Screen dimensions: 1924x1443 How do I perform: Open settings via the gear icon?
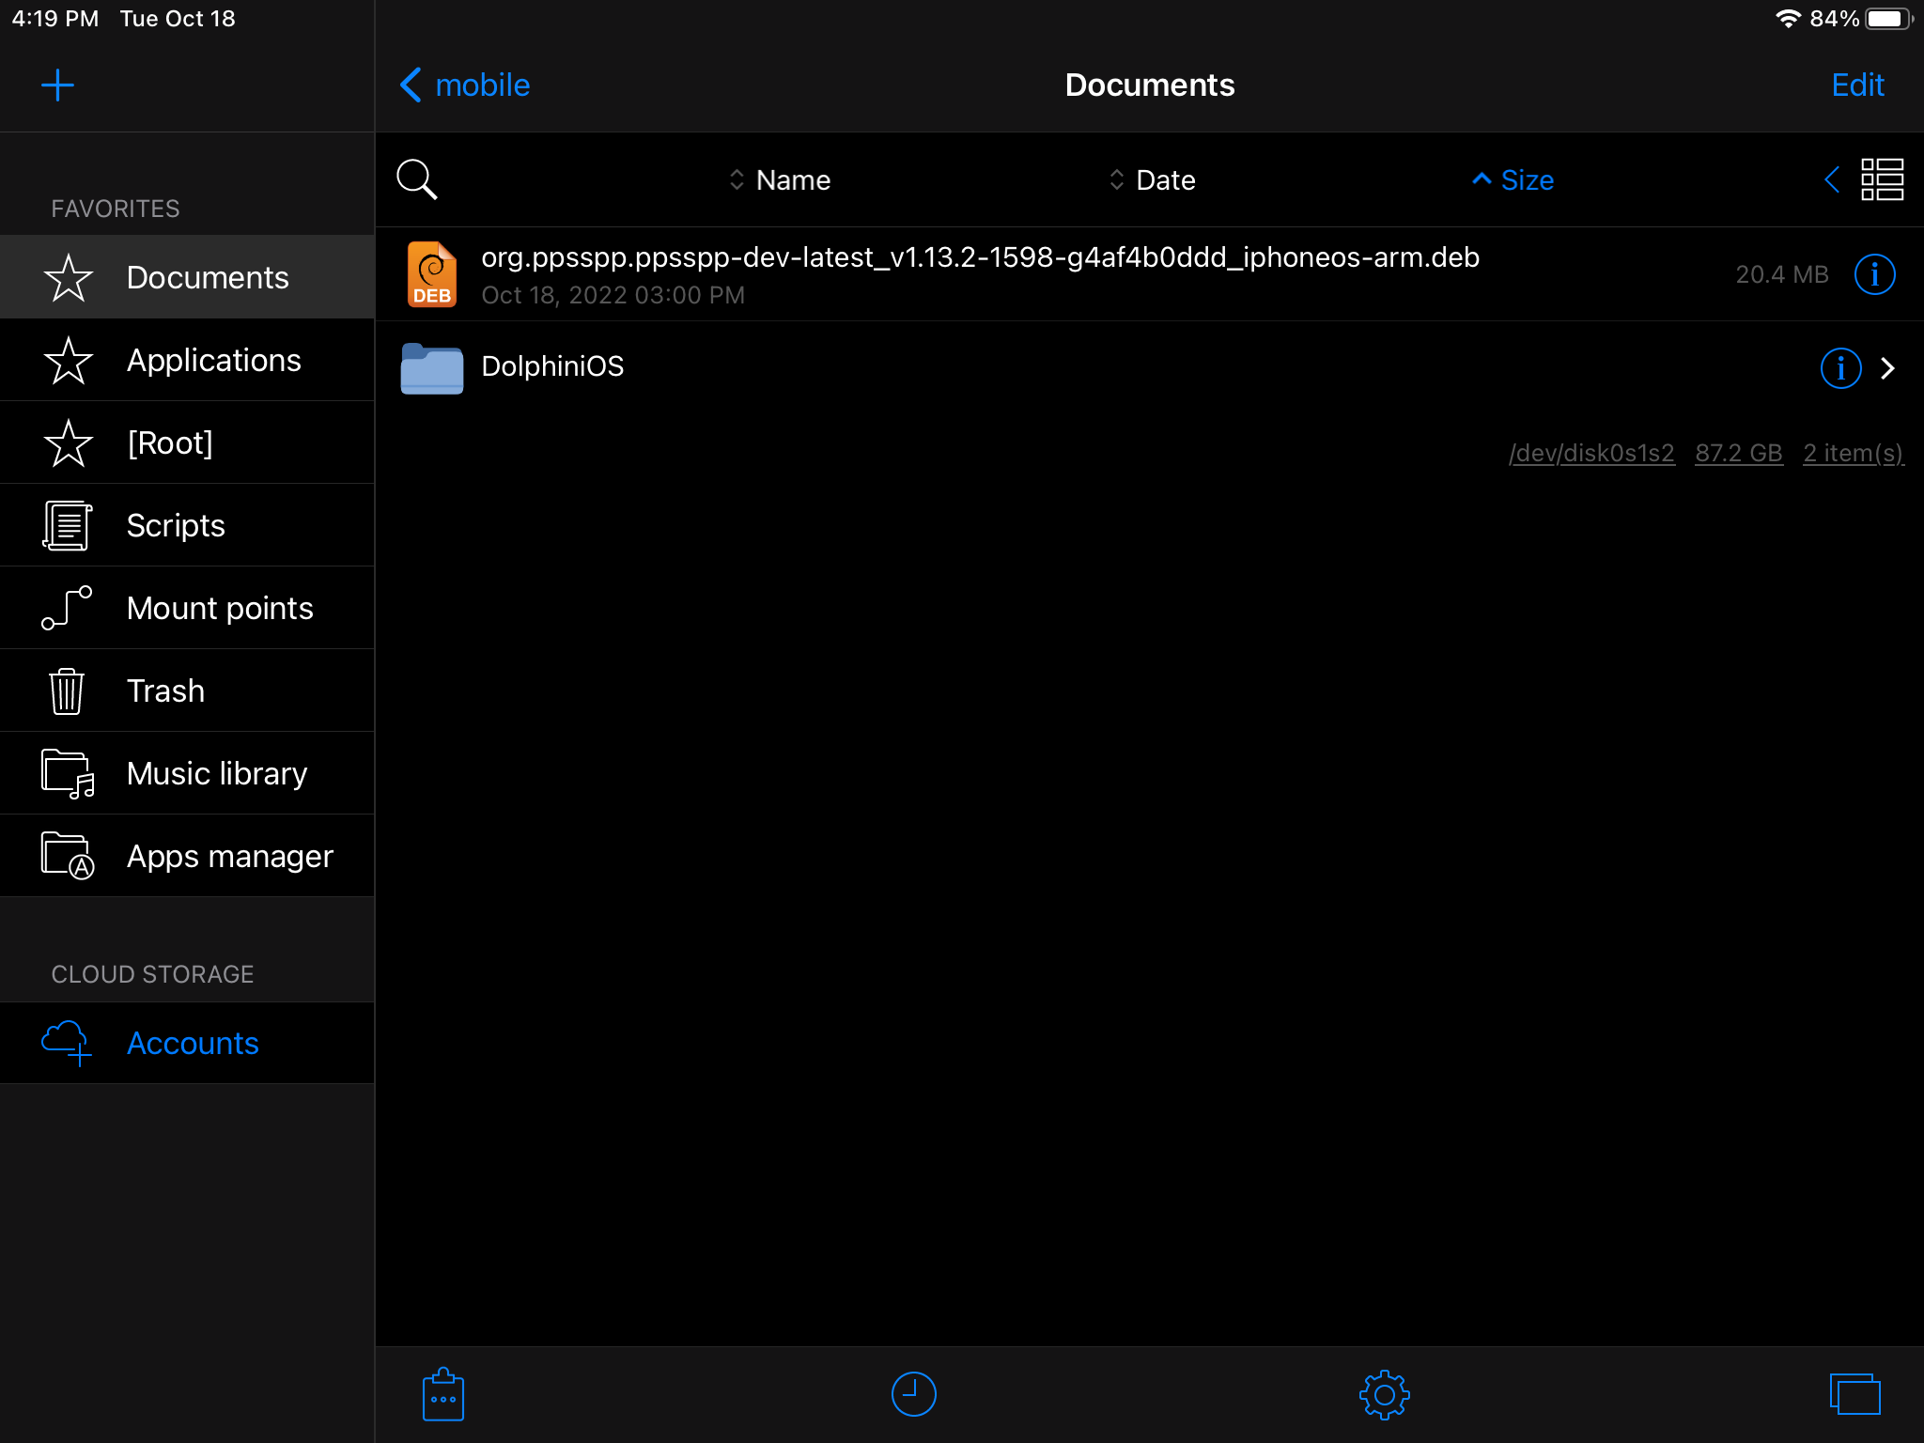point(1384,1394)
